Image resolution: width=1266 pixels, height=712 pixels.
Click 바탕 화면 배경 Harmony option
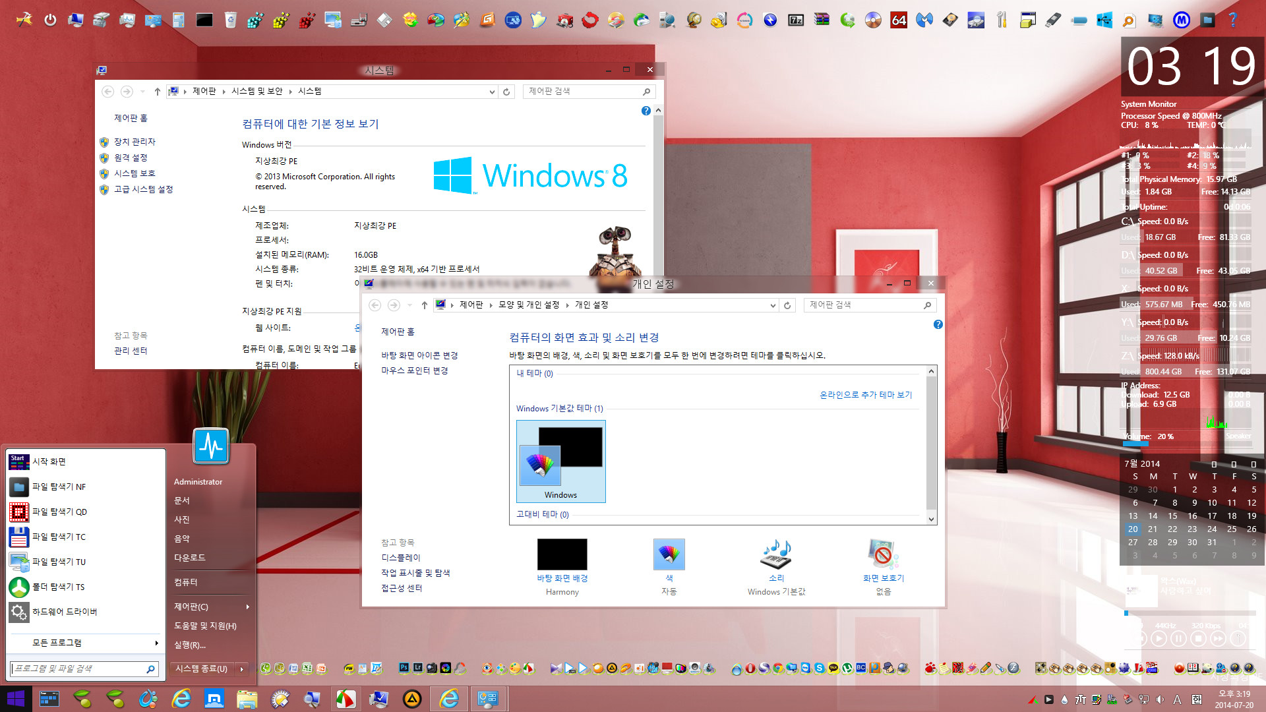[562, 567]
